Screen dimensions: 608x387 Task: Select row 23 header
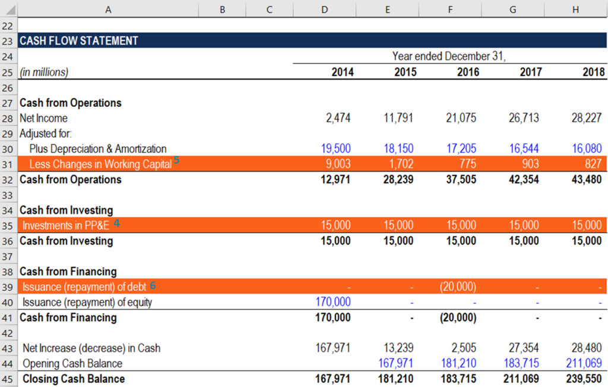[x=8, y=40]
